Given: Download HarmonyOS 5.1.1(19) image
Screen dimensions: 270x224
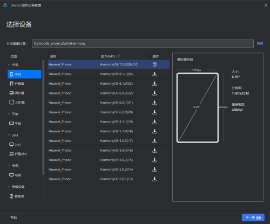Looking at the screenshot, I should click(154, 122).
